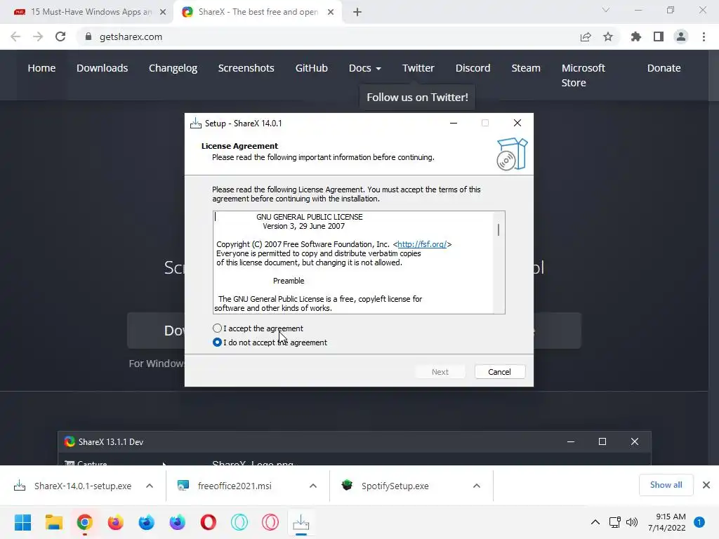This screenshot has width=719, height=539.
Task: Open Downloads in the site navigation
Action: pyautogui.click(x=103, y=68)
